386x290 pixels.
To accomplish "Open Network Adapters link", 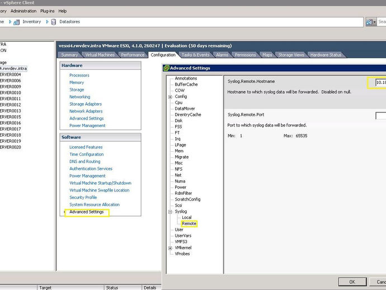I will tap(86, 111).
